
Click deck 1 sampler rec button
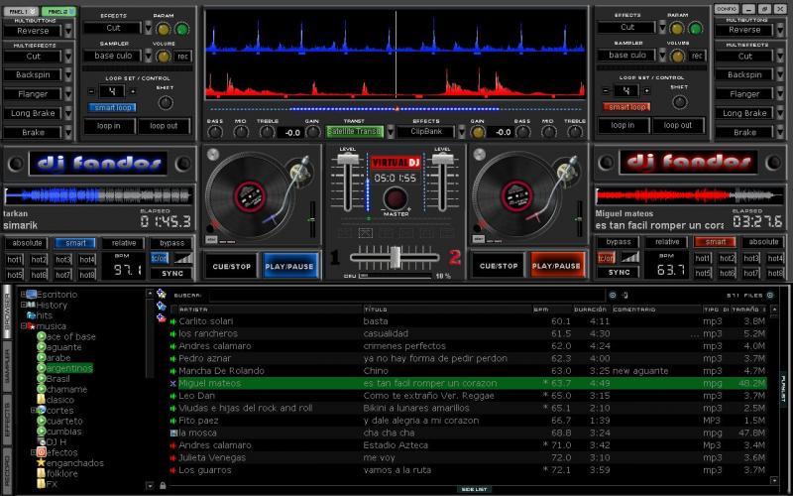[x=182, y=57]
